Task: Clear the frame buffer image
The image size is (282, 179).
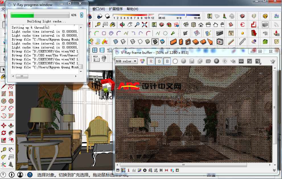Action: (x=217, y=61)
